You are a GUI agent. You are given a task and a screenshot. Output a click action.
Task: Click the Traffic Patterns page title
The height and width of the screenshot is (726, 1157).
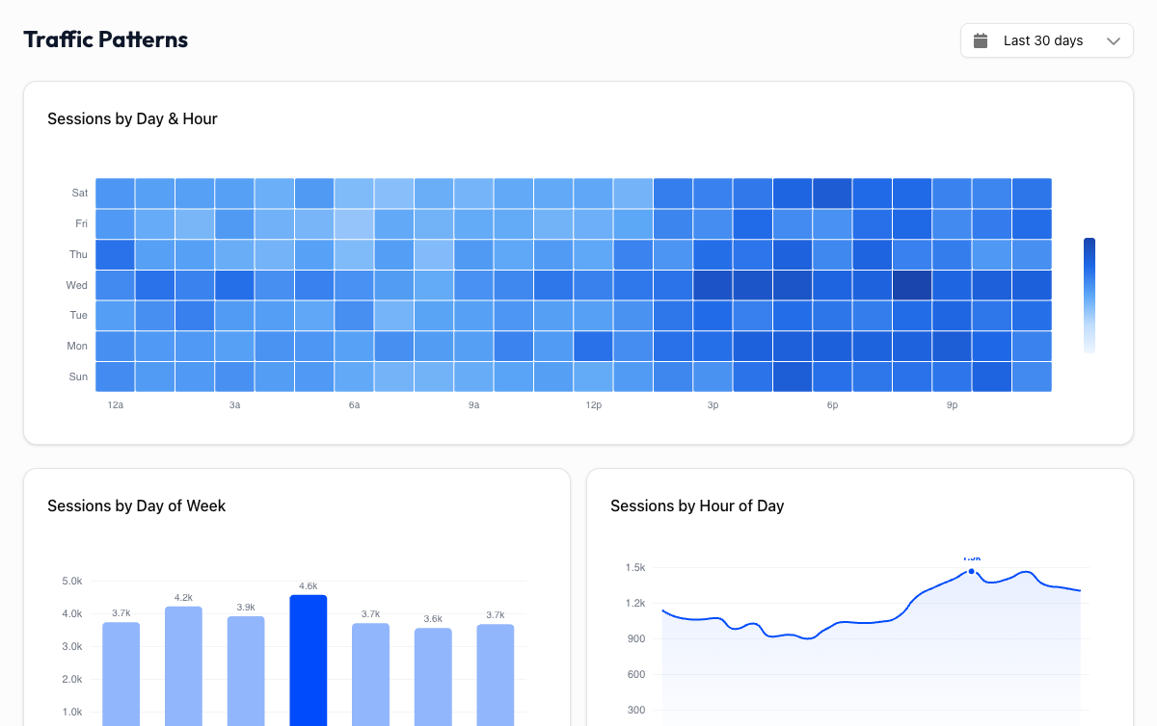[106, 39]
